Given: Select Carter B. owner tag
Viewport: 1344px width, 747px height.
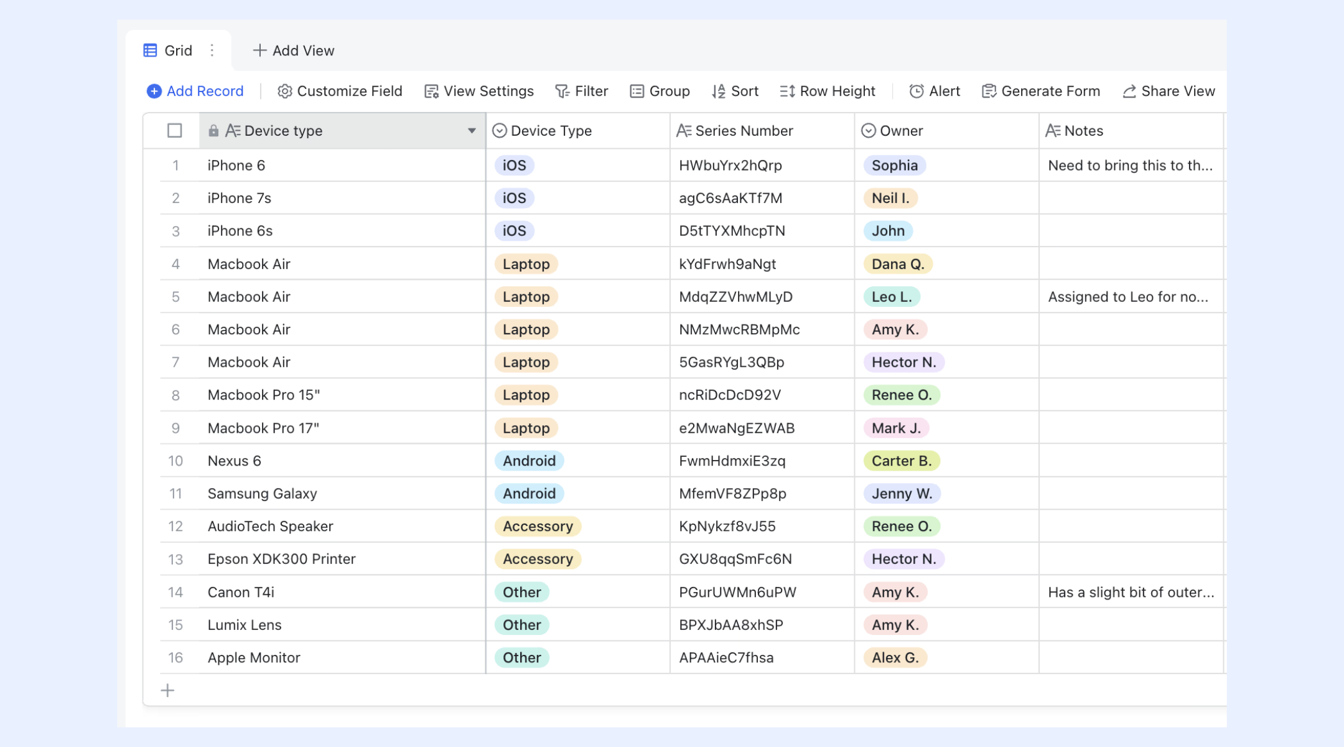Looking at the screenshot, I should click(902, 461).
